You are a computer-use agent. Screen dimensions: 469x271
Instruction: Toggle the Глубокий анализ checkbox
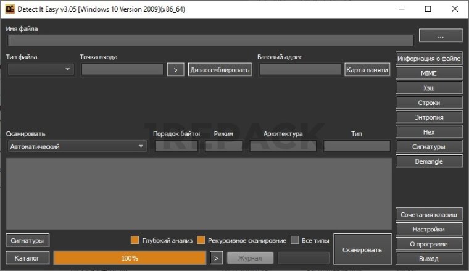coord(135,240)
